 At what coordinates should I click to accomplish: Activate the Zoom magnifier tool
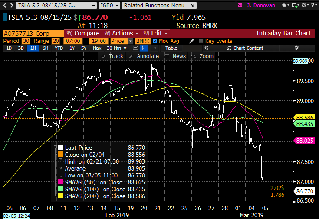tap(203, 56)
